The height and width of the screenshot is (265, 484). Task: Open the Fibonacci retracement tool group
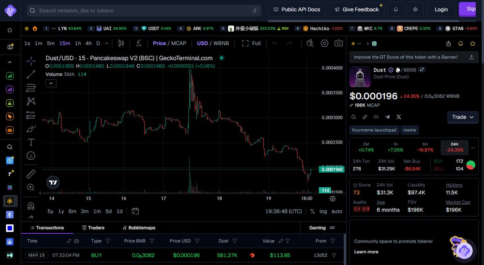coord(31,88)
